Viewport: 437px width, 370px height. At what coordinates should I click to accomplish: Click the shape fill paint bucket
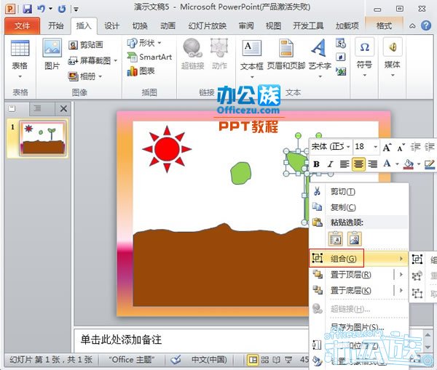click(x=409, y=164)
